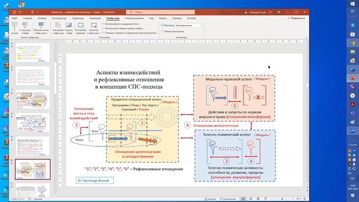
Task: Open the Acrobat tab
Action: [x=191, y=19]
